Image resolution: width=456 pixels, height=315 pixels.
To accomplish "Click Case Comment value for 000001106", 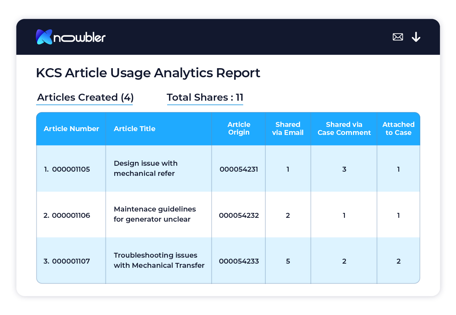I will pos(344,215).
